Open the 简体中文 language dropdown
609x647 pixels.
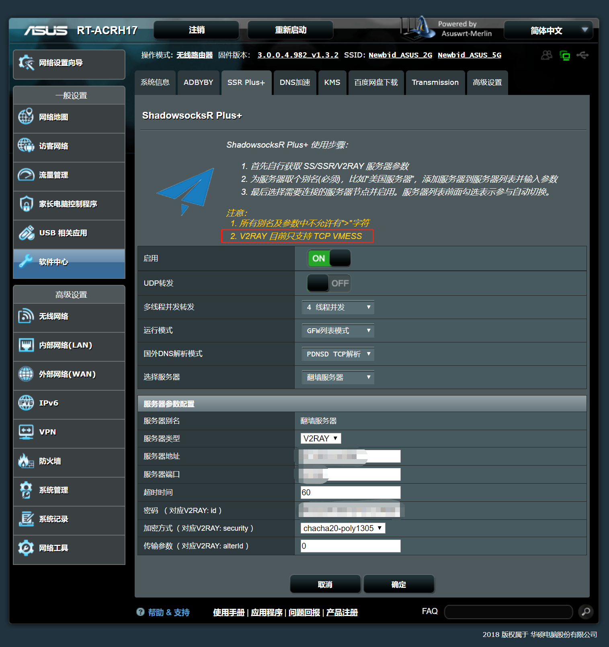tap(548, 30)
